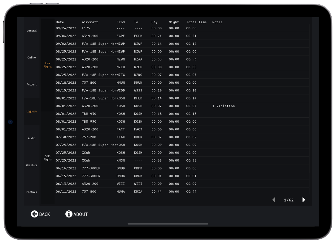Click the 1/62 page indicator
The height and width of the screenshot is (244, 336).
click(289, 200)
